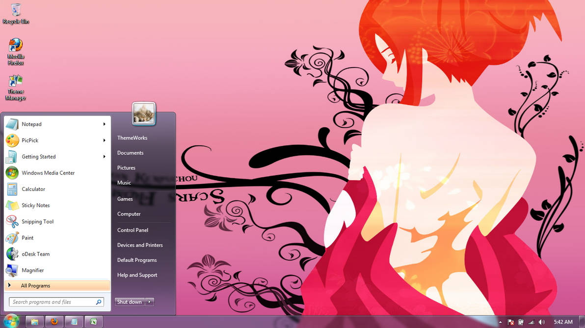Open Computer from Start menu
The image size is (585, 328).
[x=129, y=214]
